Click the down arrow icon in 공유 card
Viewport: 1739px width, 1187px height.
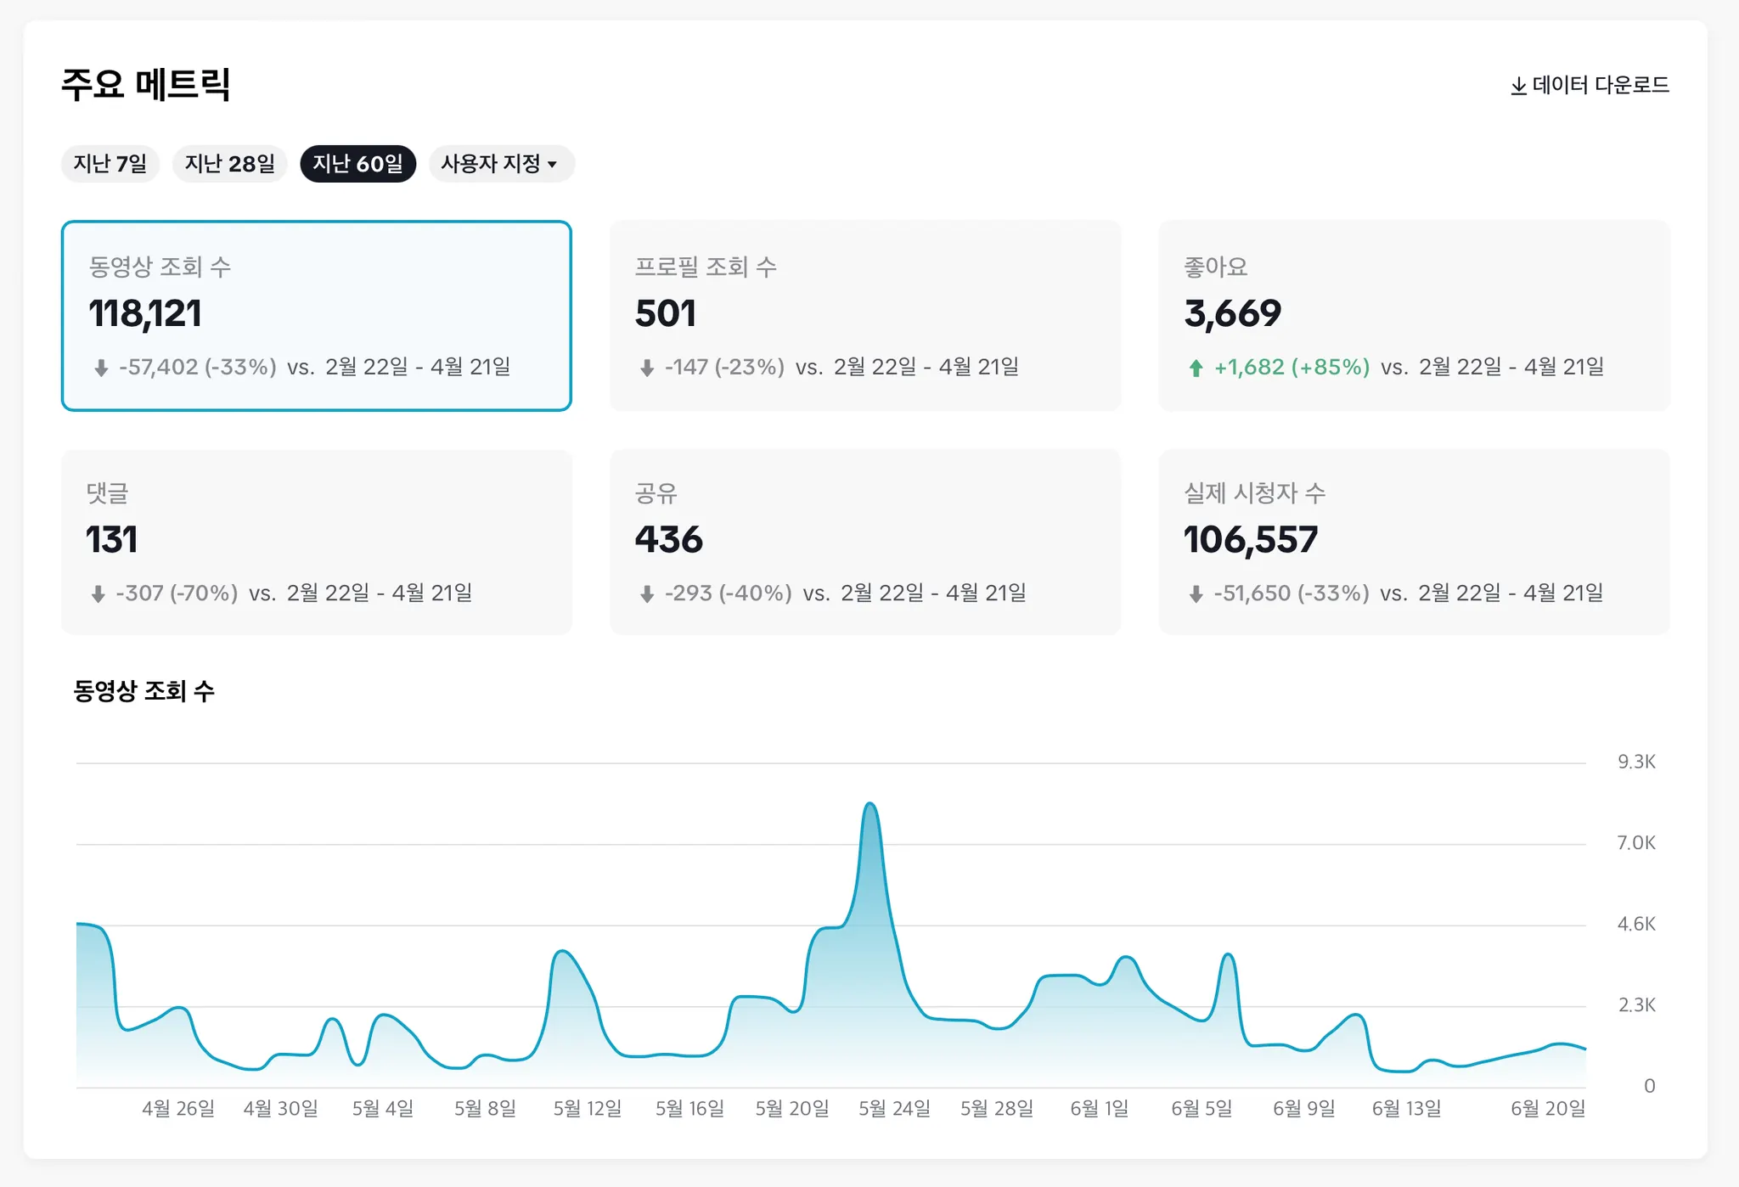(x=647, y=593)
